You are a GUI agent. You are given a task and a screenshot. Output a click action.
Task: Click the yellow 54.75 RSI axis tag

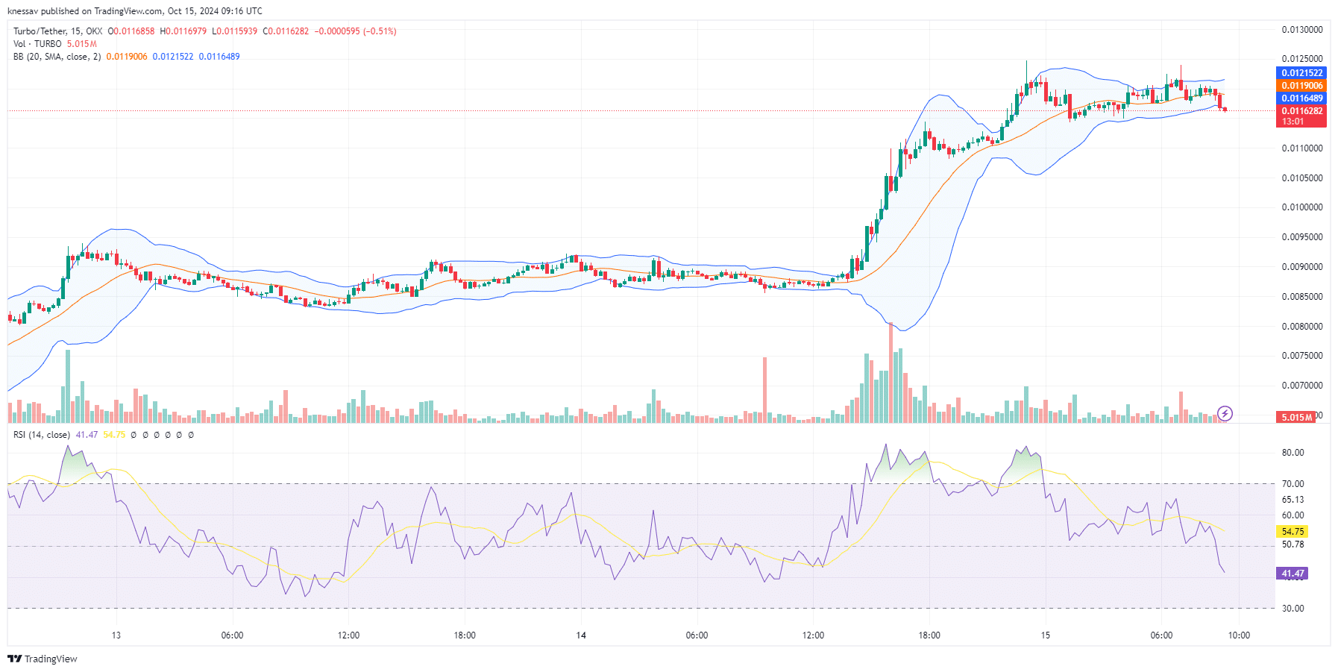coord(1293,532)
